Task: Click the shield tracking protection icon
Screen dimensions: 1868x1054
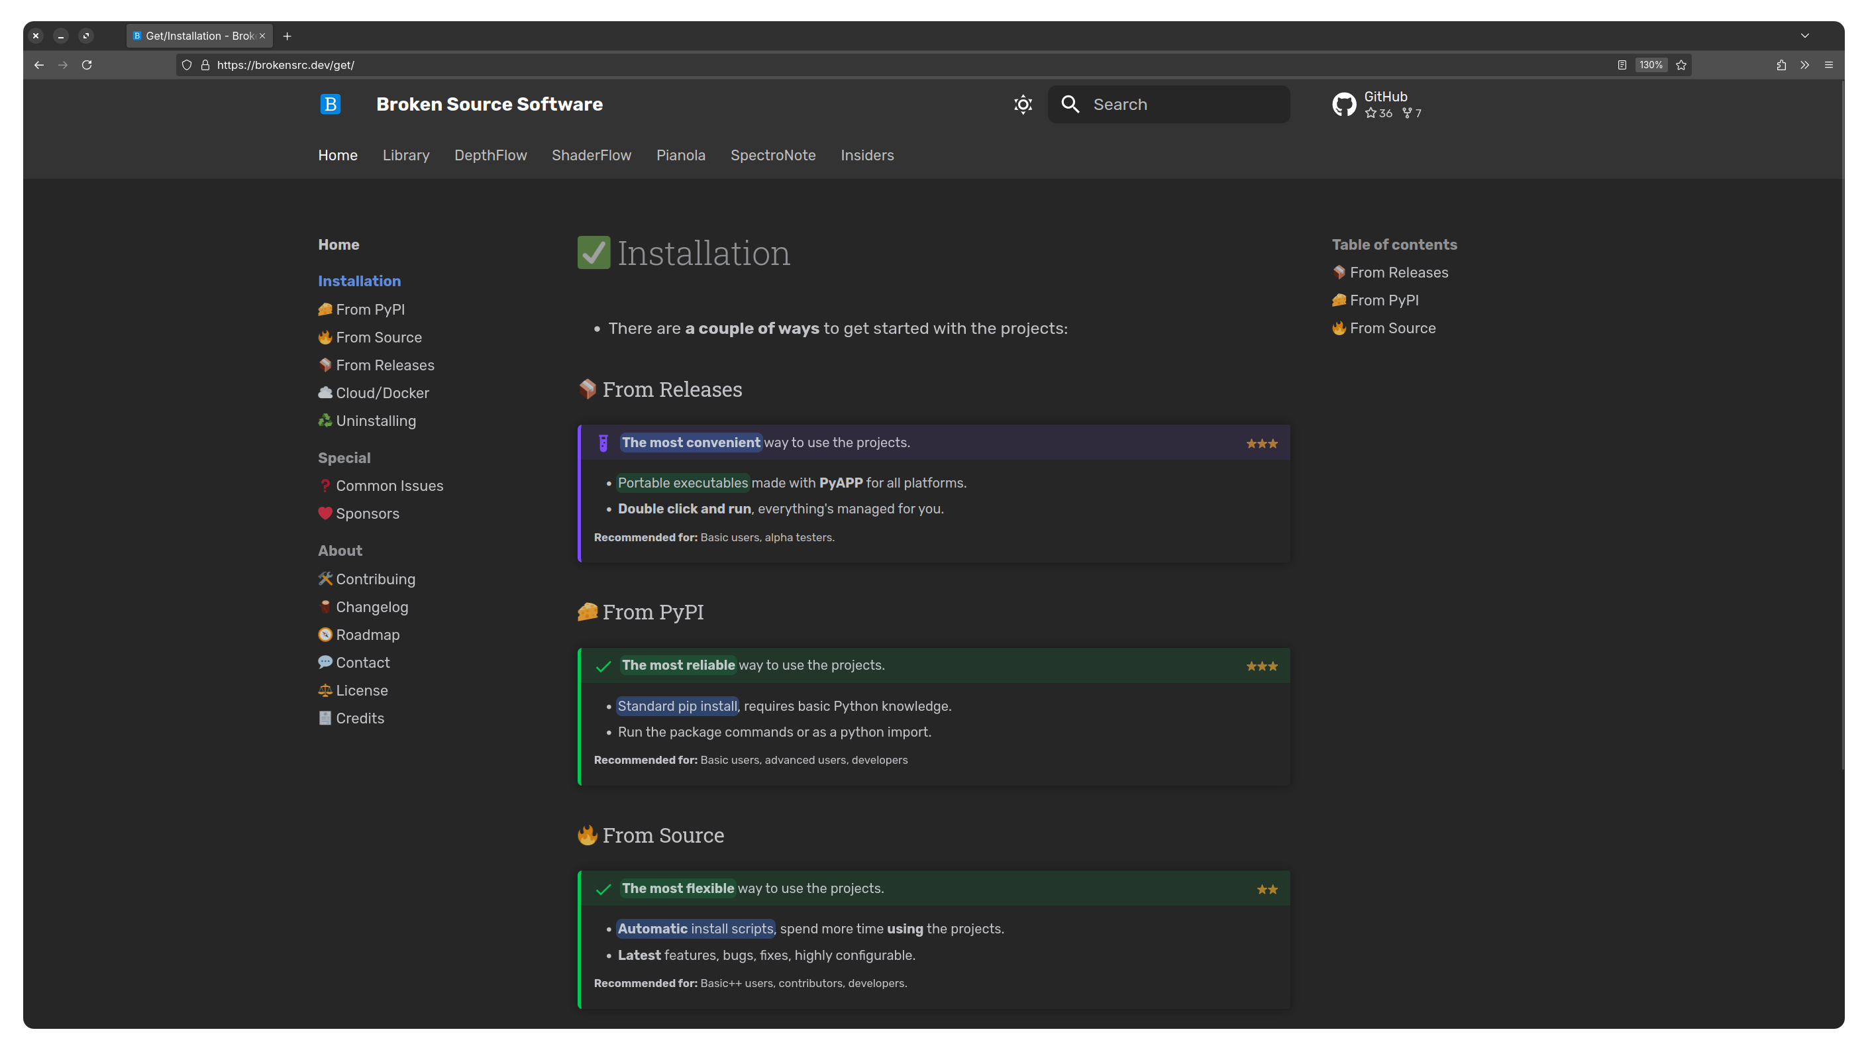Action: tap(186, 66)
